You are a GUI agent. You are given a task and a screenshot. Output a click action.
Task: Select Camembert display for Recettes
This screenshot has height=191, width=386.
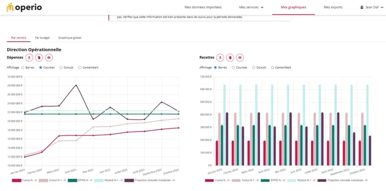coord(273,67)
